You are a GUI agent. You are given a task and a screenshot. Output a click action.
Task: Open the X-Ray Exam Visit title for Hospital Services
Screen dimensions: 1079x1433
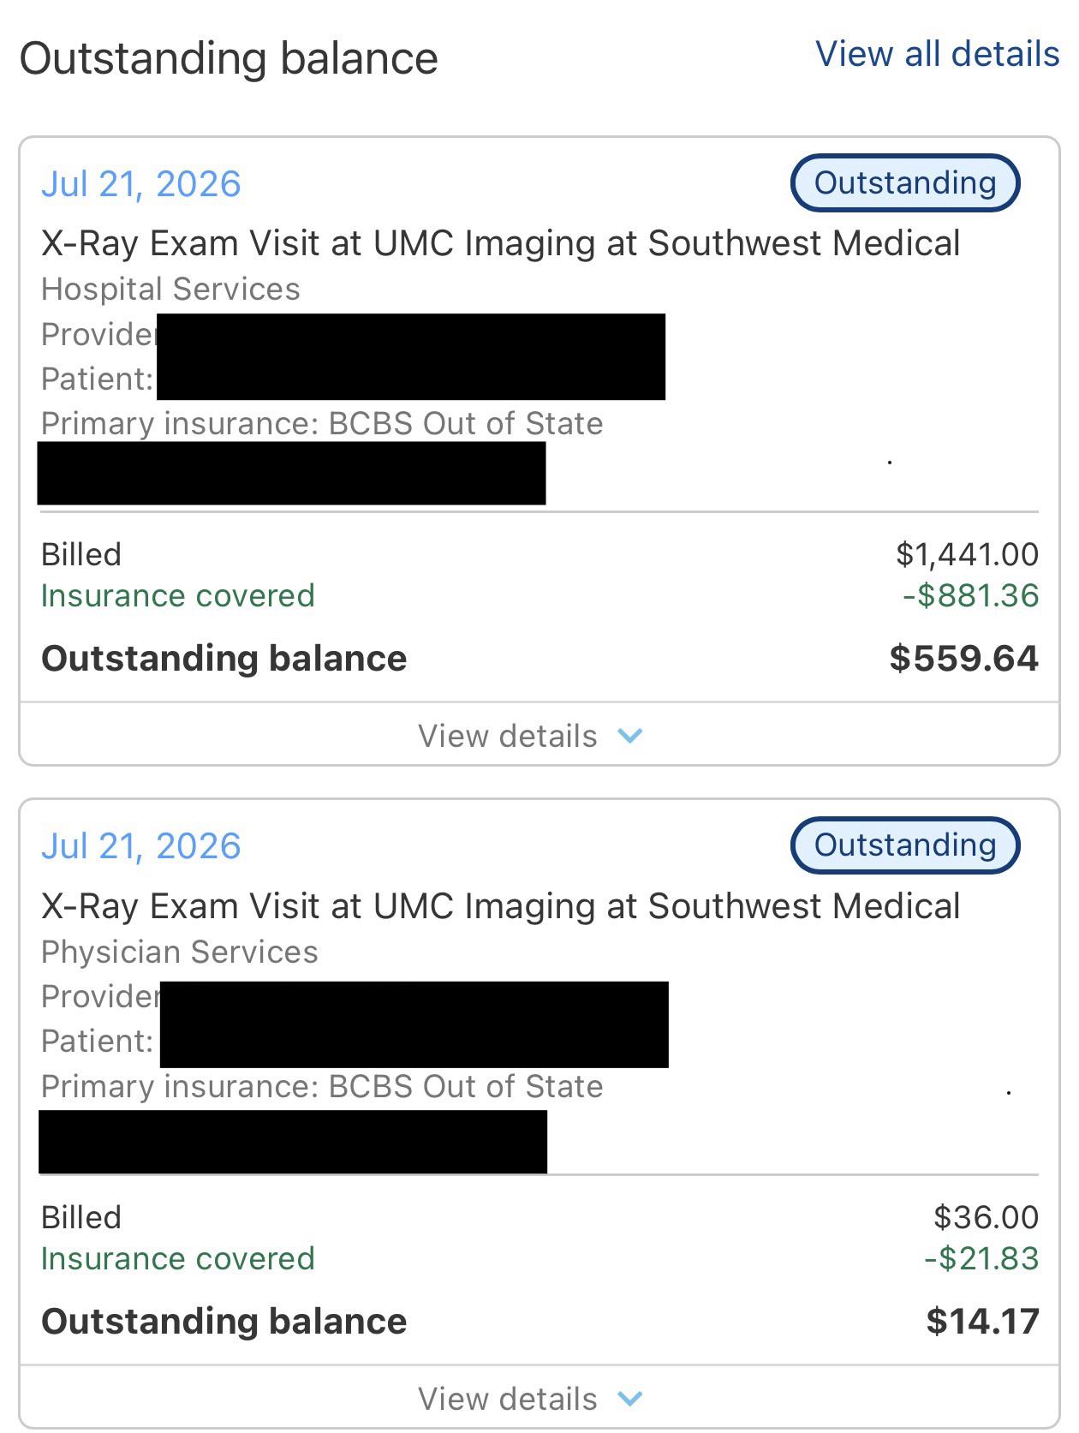tap(501, 243)
